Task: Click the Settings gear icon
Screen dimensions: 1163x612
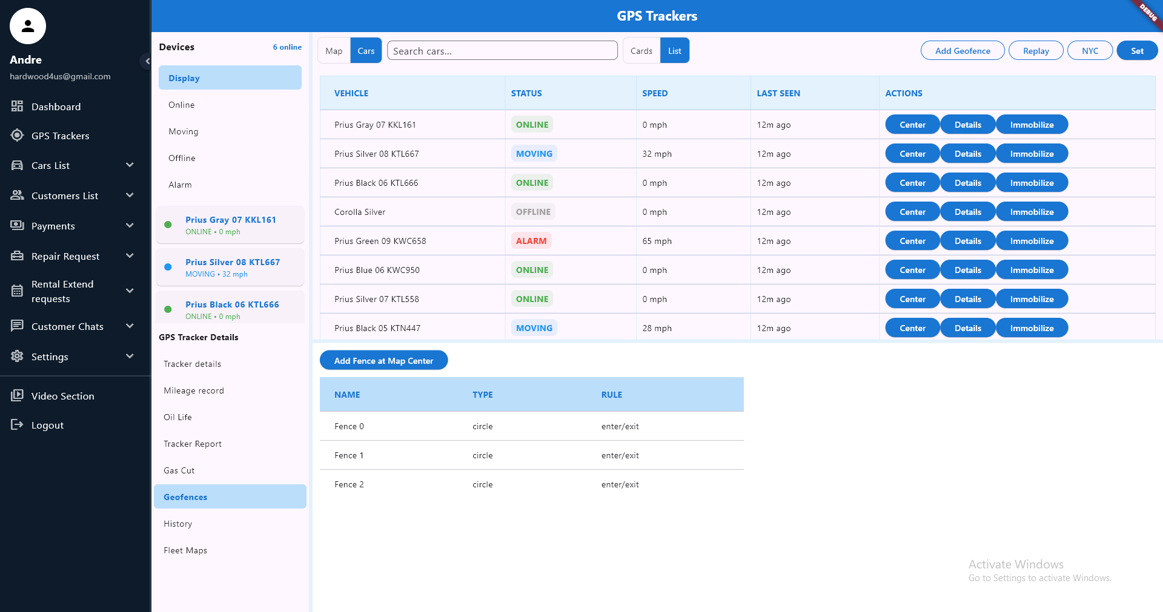Action: pyautogui.click(x=17, y=357)
